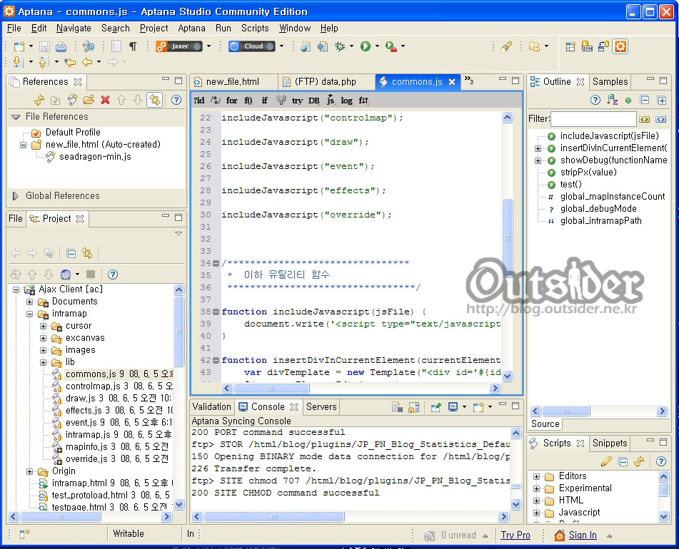
Task: Expand the Javascript folder in Scripts
Action: pyautogui.click(x=536, y=513)
